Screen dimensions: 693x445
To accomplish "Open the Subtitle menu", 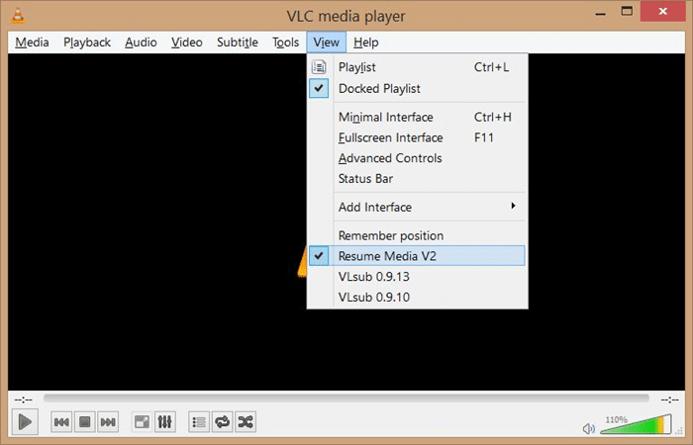I will 238,43.
